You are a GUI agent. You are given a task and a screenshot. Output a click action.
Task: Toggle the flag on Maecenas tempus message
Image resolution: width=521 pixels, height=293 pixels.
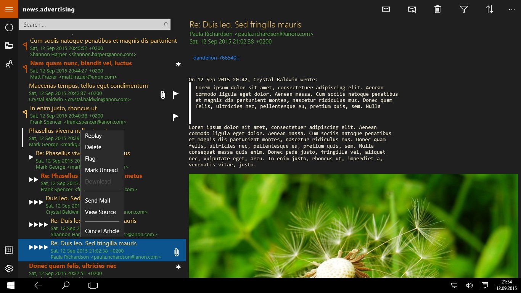(x=175, y=95)
